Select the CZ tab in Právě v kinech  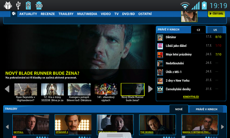pyautogui.click(x=198, y=30)
